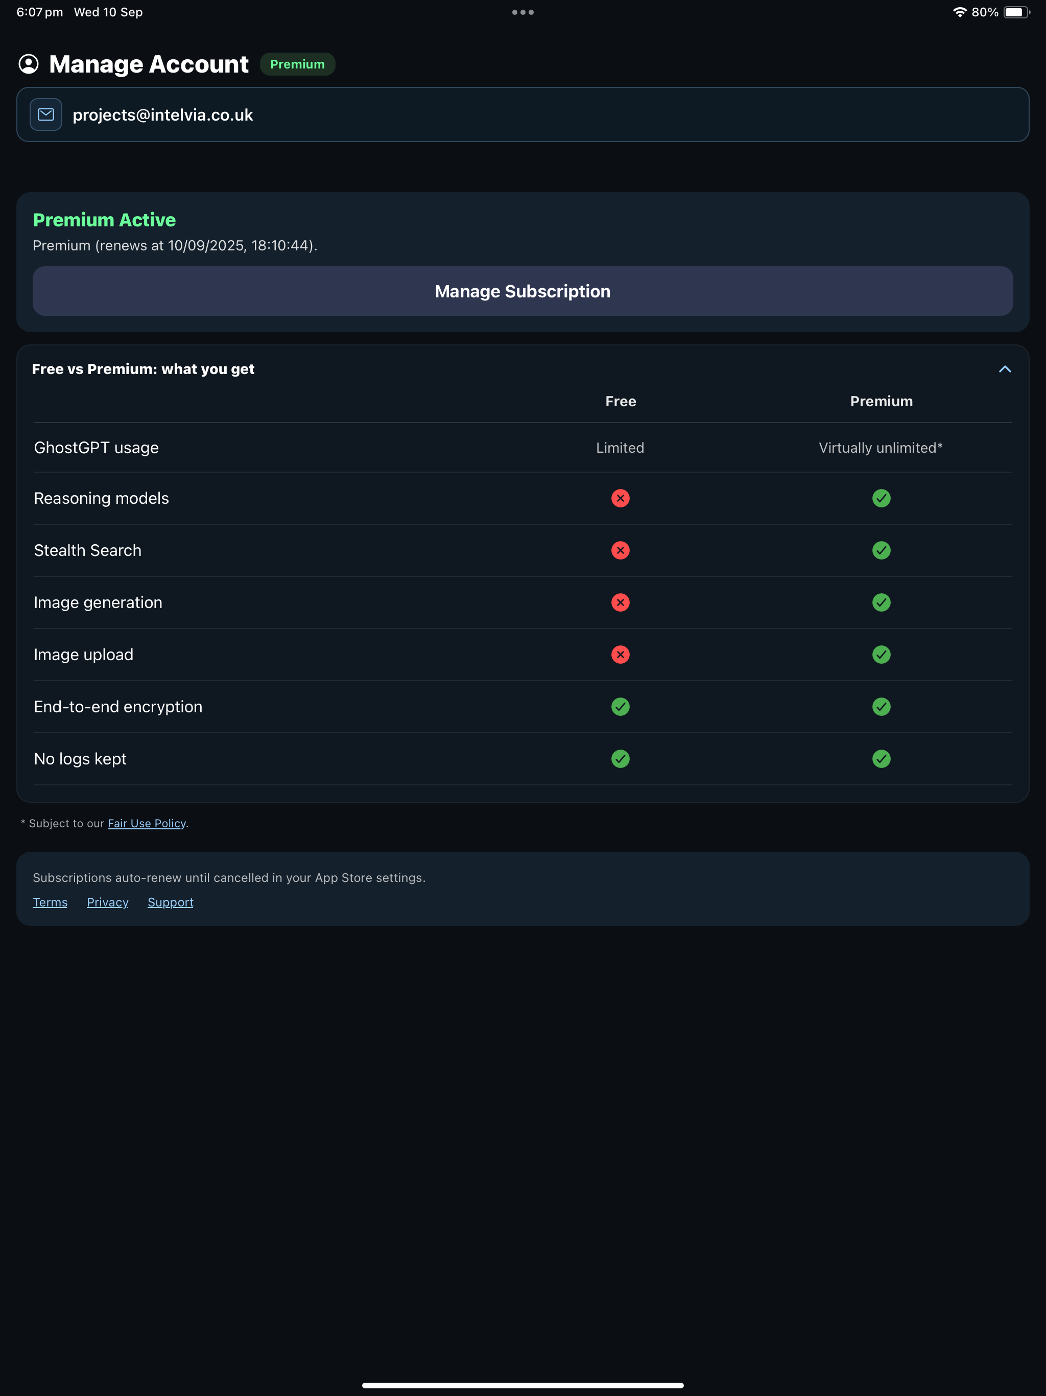
Task: Click the "Limited" usage value
Action: pos(620,448)
